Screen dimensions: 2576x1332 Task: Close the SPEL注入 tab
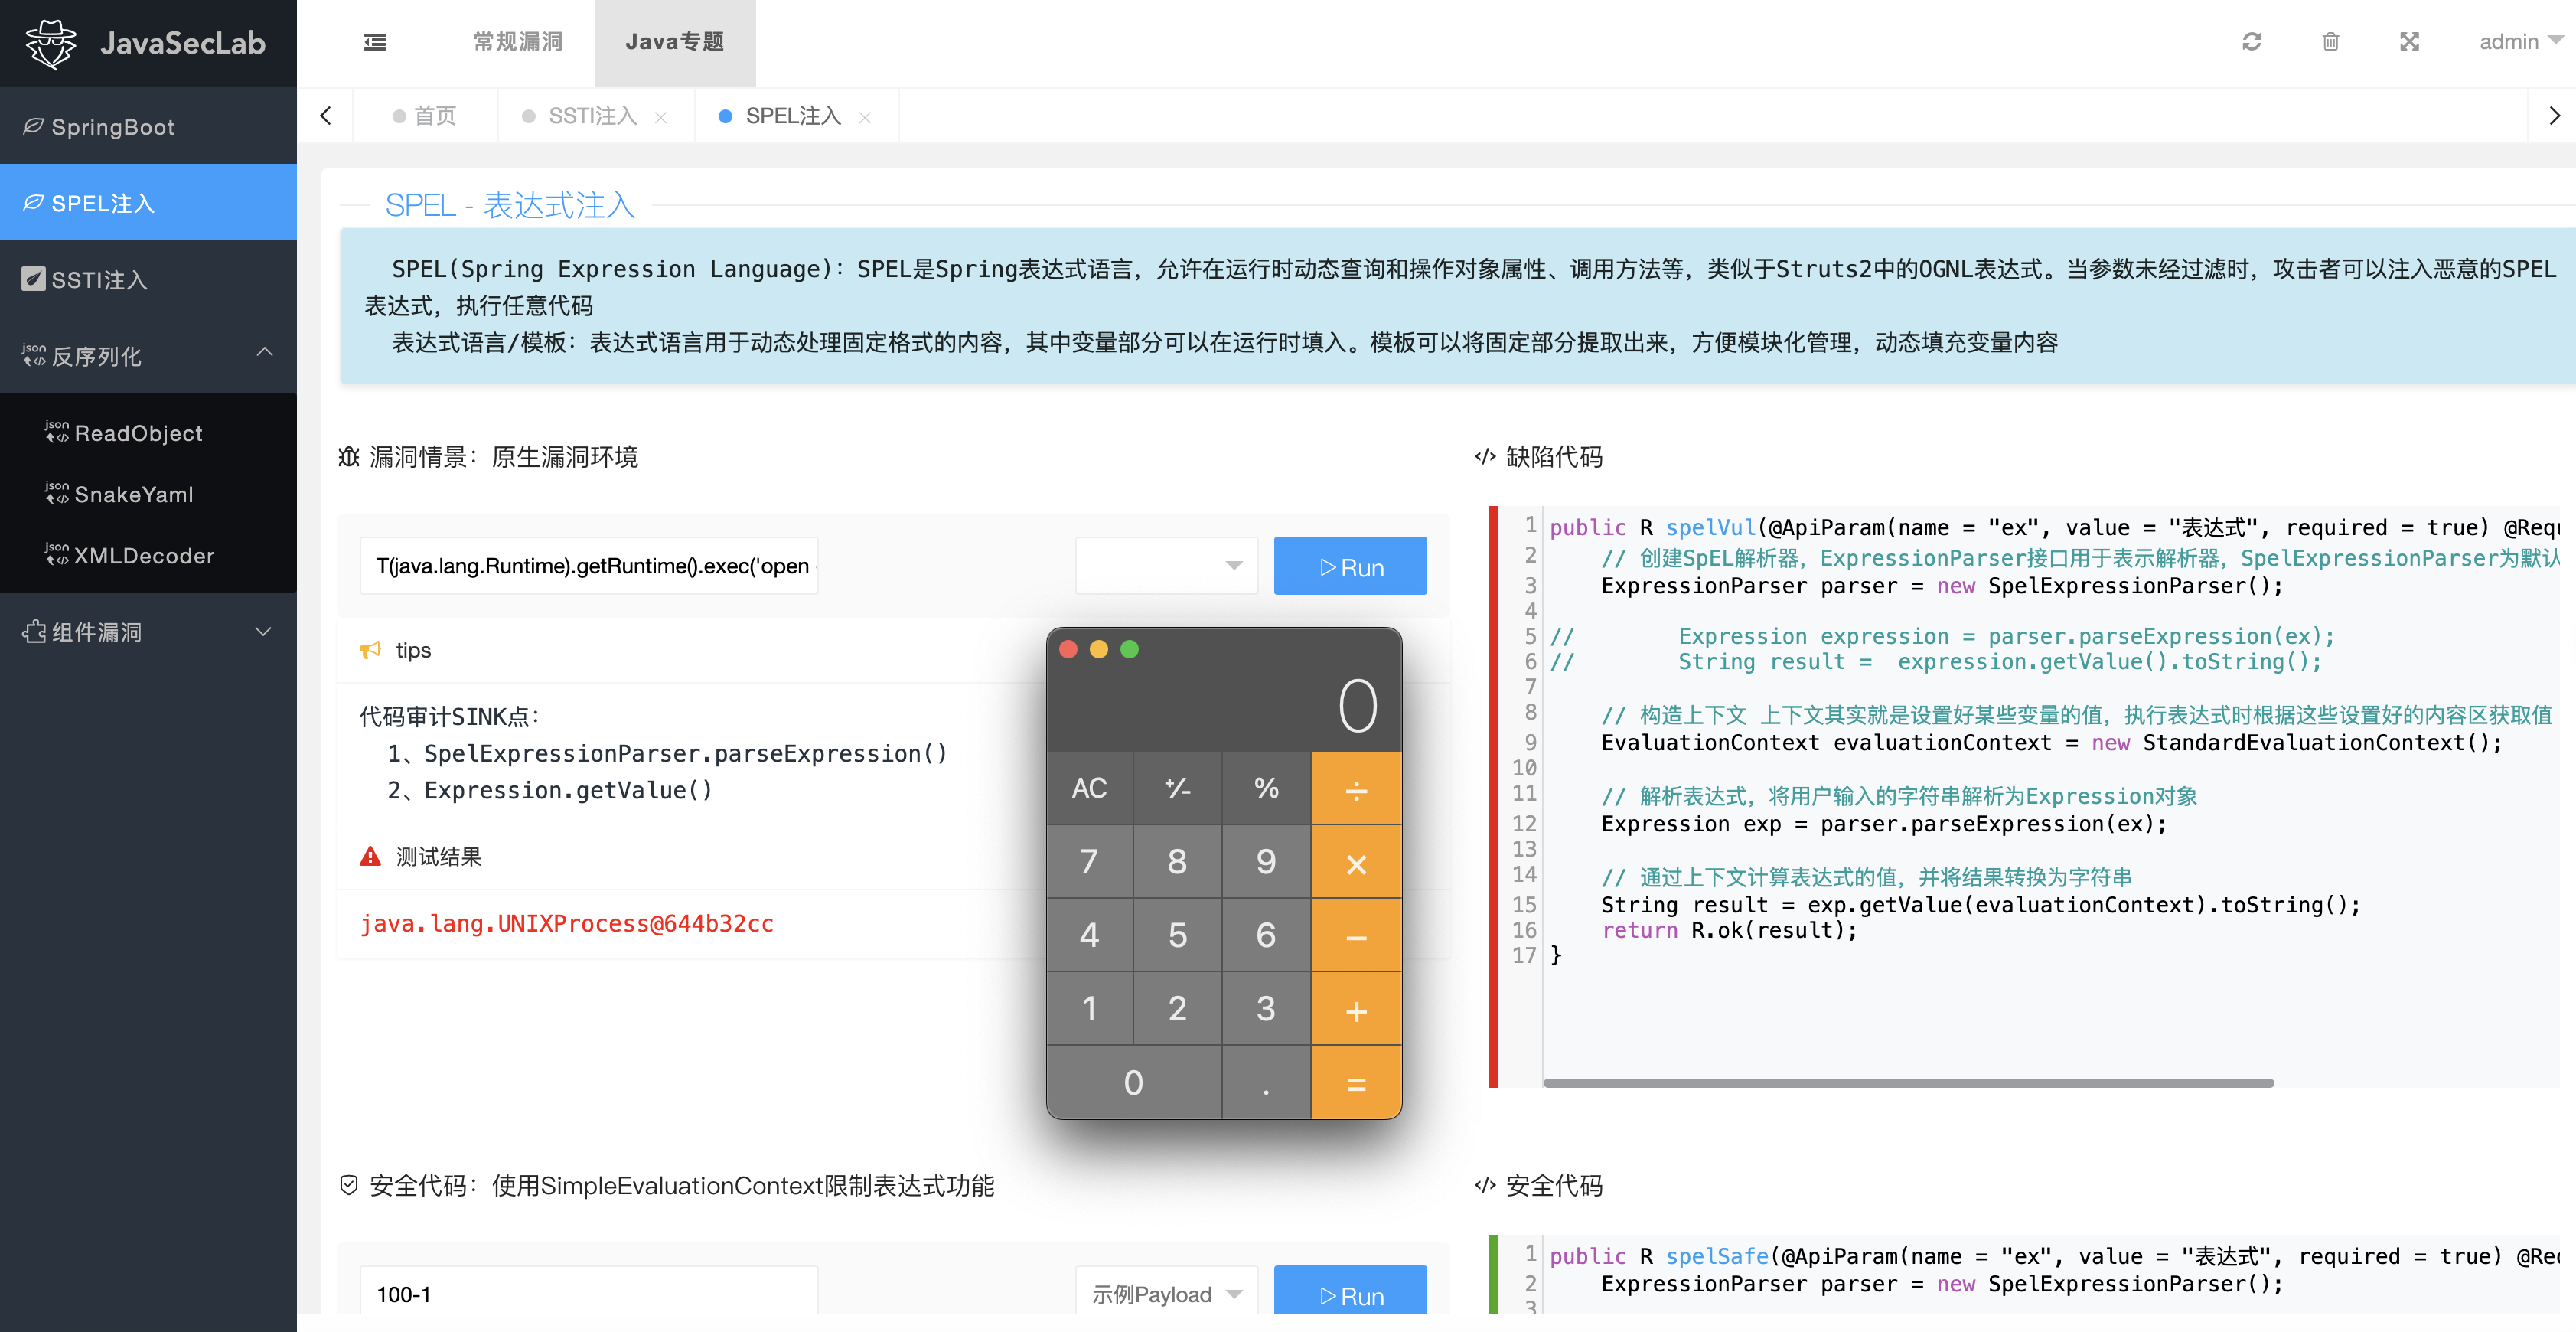pos(865,117)
